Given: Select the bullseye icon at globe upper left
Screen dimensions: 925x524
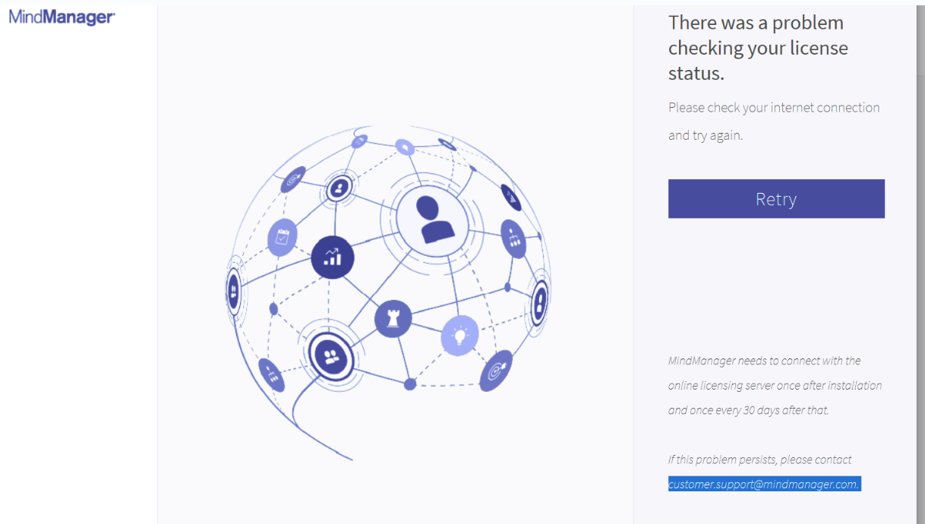Looking at the screenshot, I should pos(293,179).
